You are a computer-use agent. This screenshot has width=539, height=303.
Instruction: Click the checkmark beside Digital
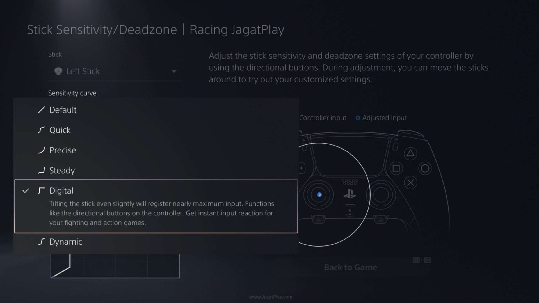[x=26, y=191]
